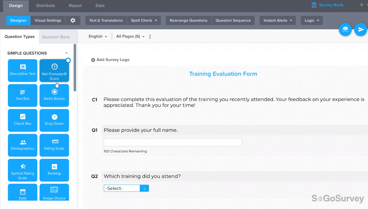
Task: Open the English language dropdown
Action: pos(98,37)
